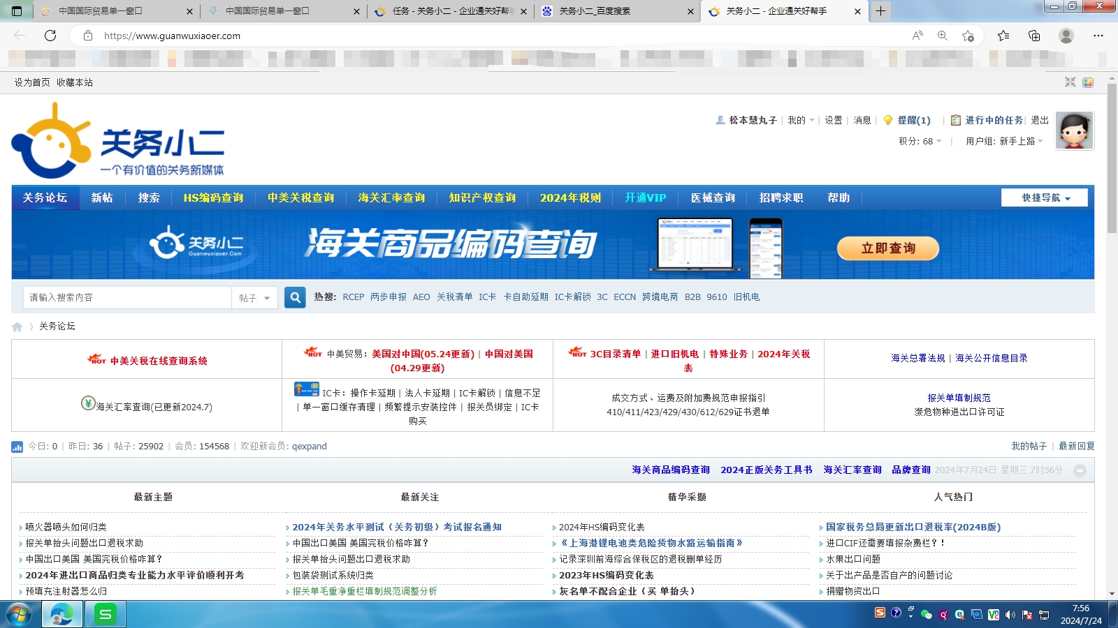The height and width of the screenshot is (628, 1118).
Task: Click the blue statistics chart icon
Action: point(17,447)
